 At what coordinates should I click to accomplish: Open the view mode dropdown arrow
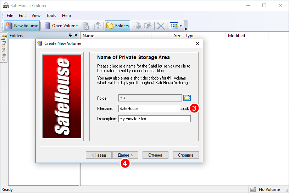[x=180, y=26]
